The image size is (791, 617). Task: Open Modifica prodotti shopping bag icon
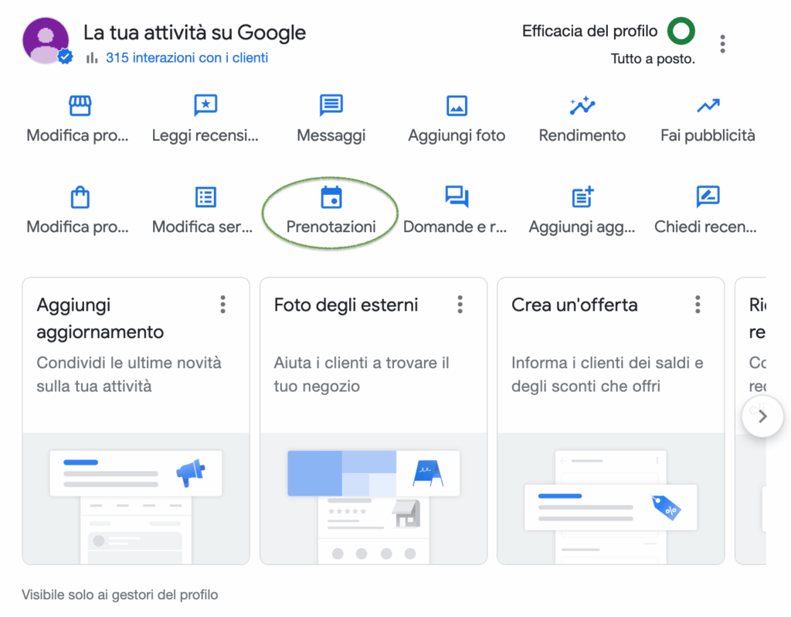[80, 197]
